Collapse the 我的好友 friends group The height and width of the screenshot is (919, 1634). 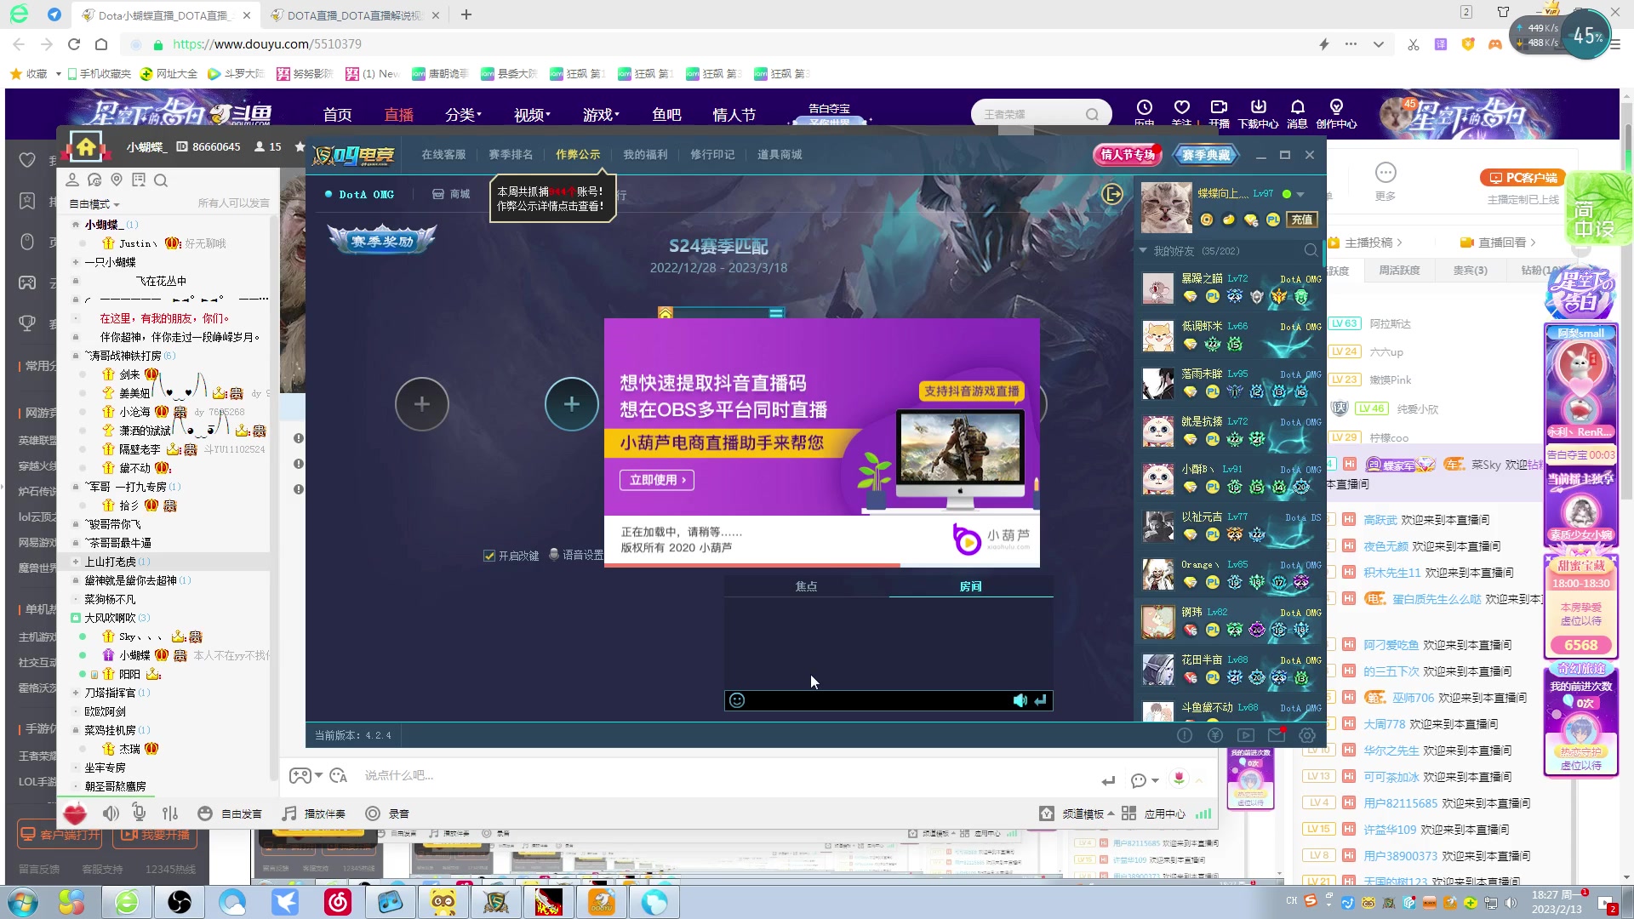click(x=1144, y=251)
